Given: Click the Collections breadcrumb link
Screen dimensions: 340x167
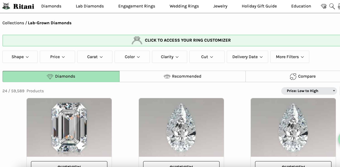Looking at the screenshot, I should point(13,23).
